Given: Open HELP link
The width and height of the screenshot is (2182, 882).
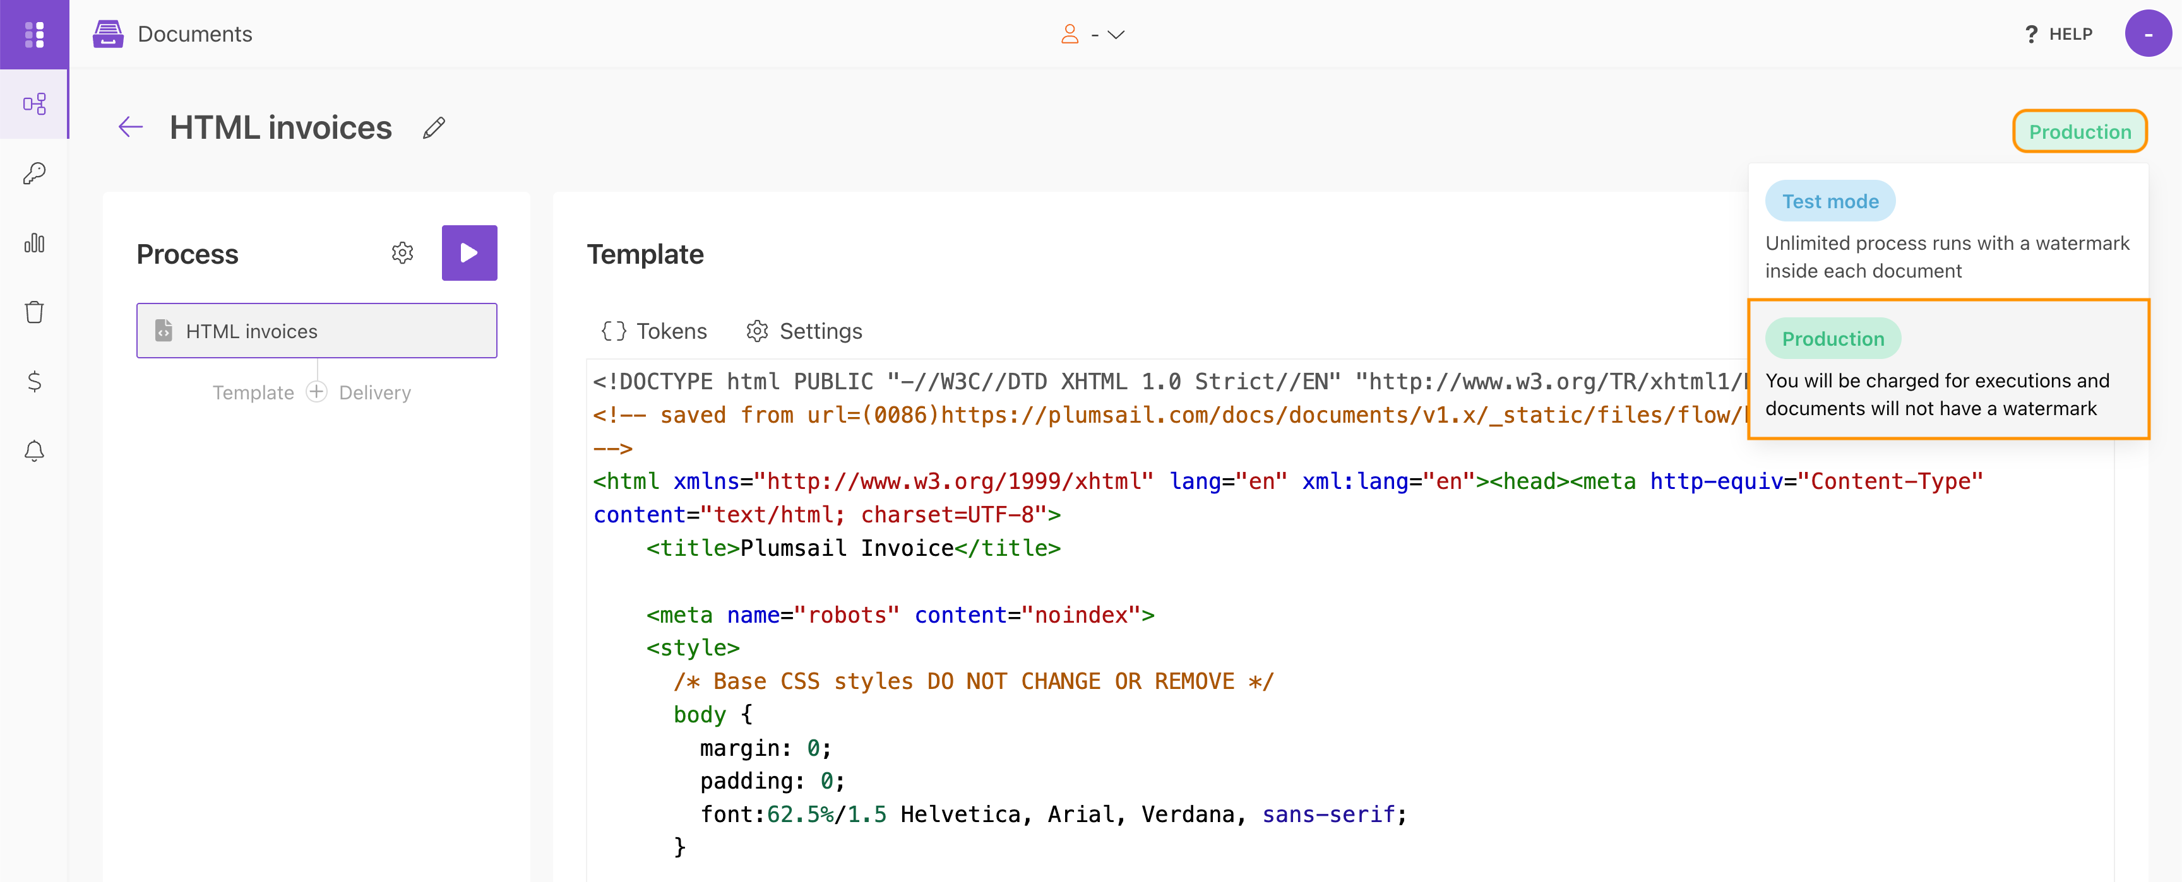Looking at the screenshot, I should (x=2058, y=34).
